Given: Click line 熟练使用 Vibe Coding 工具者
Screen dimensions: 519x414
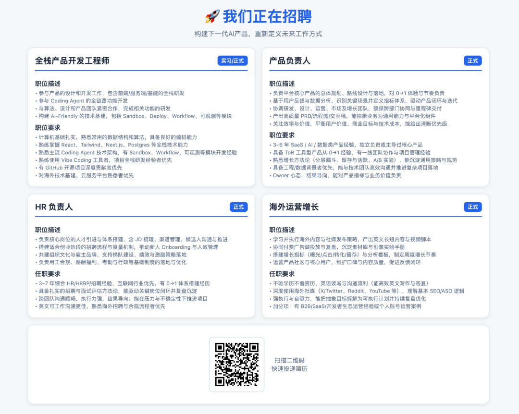Looking at the screenshot, I should click(105, 160).
